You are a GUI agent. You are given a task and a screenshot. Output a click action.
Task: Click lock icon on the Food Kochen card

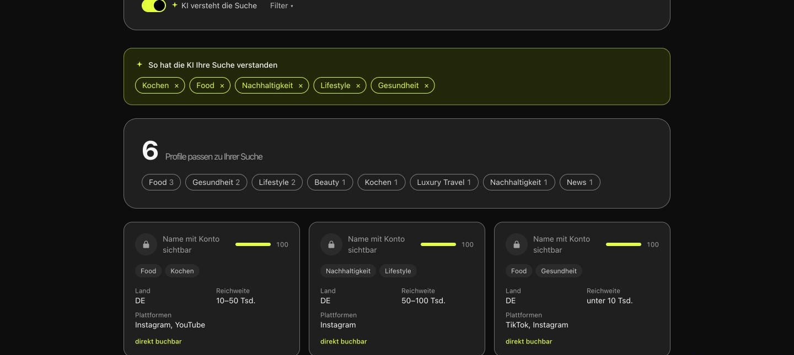pos(146,244)
